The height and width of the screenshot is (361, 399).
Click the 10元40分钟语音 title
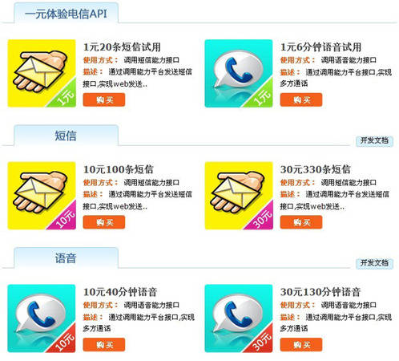120,292
